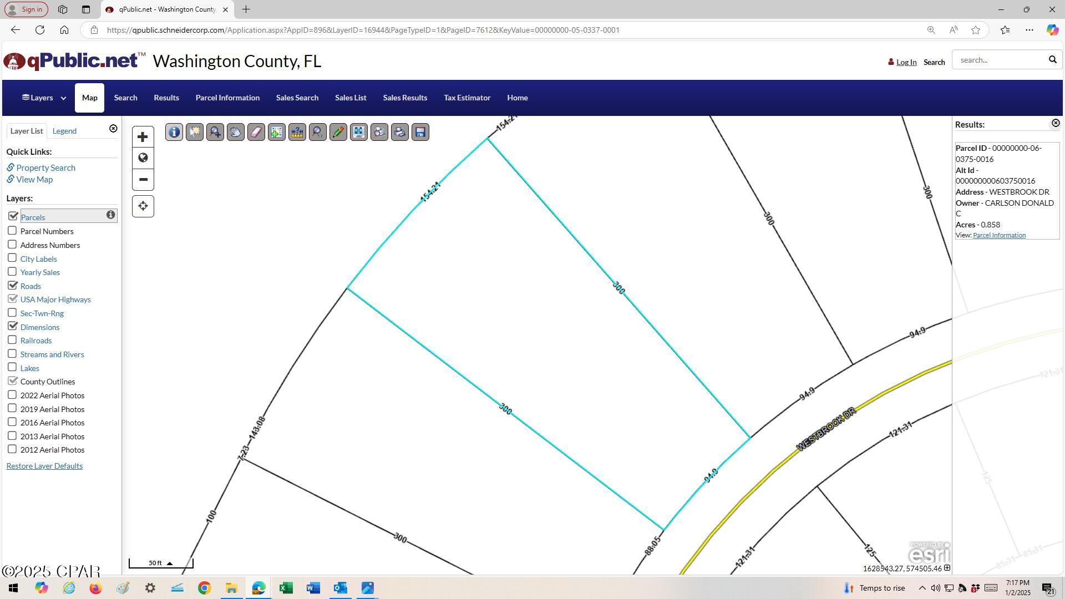The height and width of the screenshot is (599, 1065).
Task: Click the globe full extent button
Action: 143,158
